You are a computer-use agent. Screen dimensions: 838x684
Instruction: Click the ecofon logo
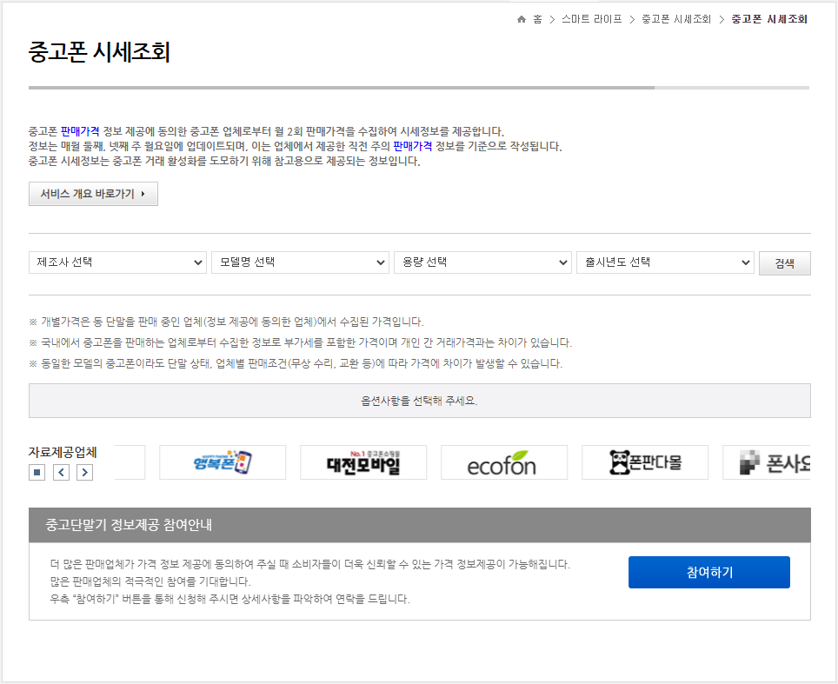[x=503, y=462]
